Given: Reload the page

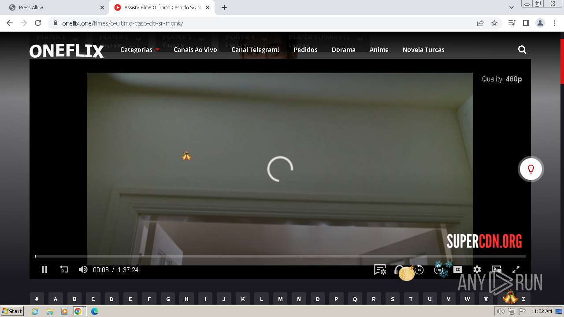Looking at the screenshot, I should (38, 23).
